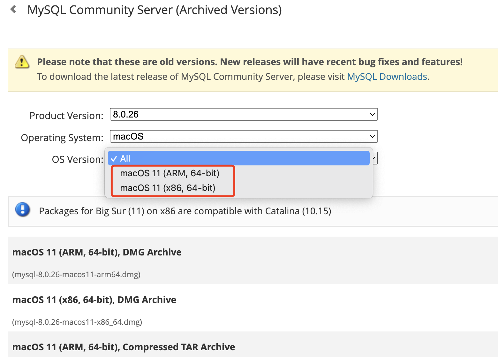498x357 pixels.
Task: Click the back navigation arrow icon
Action: [13, 9]
